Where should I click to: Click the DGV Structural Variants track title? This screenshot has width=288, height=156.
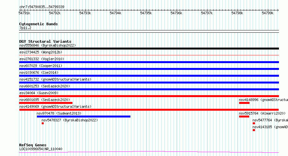[45, 41]
